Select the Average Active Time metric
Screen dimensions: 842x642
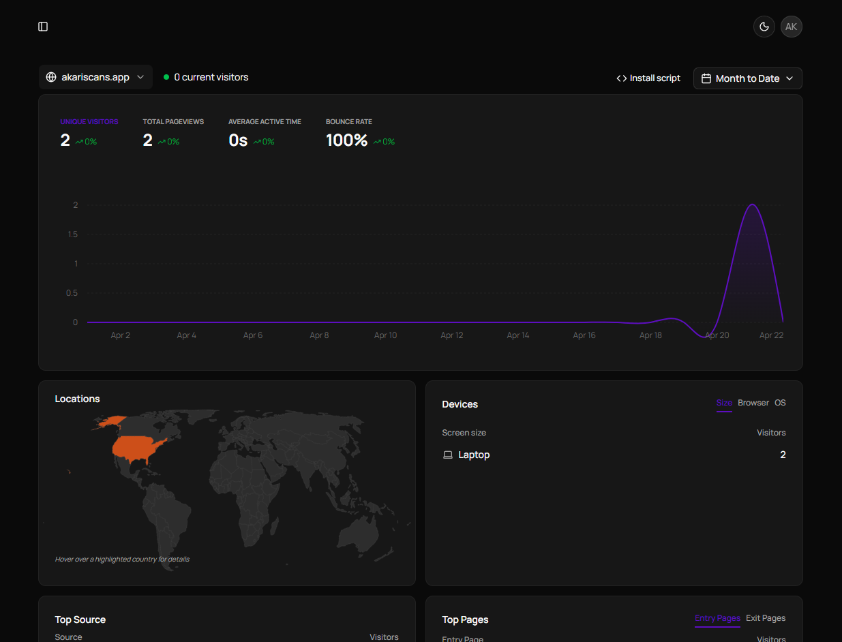tap(265, 133)
